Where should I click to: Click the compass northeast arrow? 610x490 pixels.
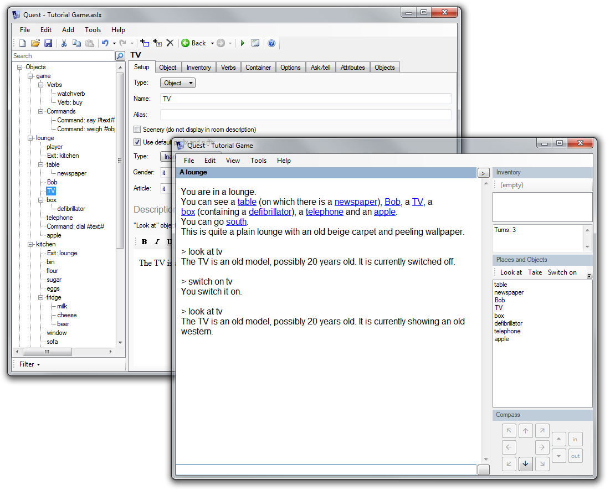542,431
